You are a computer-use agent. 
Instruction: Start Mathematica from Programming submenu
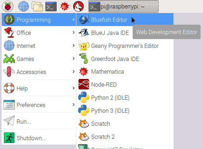click(125, 72)
